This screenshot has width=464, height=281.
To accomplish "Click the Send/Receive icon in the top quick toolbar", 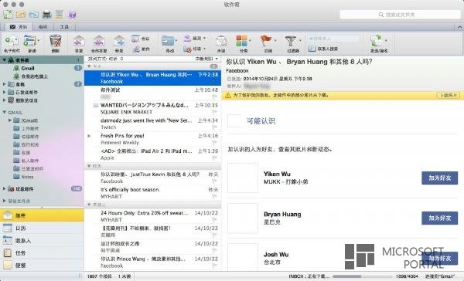I will pyautogui.click(x=8, y=14).
